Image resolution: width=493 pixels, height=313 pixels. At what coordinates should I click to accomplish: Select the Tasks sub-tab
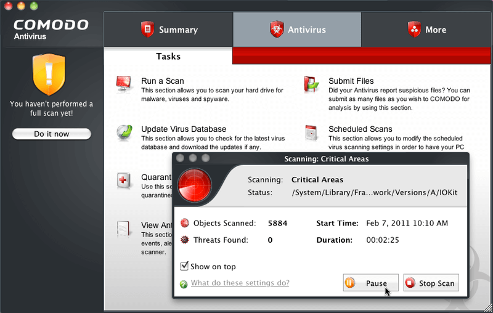[168, 56]
